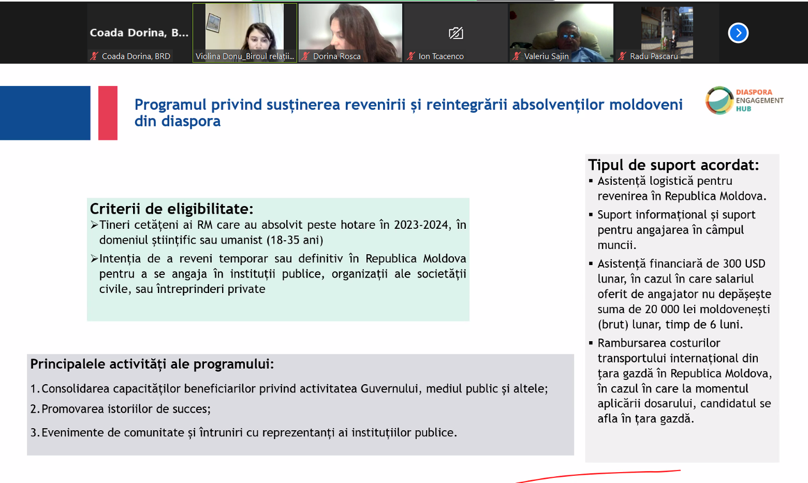Click Coada Dorina's muted microphone icon
Screen dimensions: 808x483
point(94,56)
